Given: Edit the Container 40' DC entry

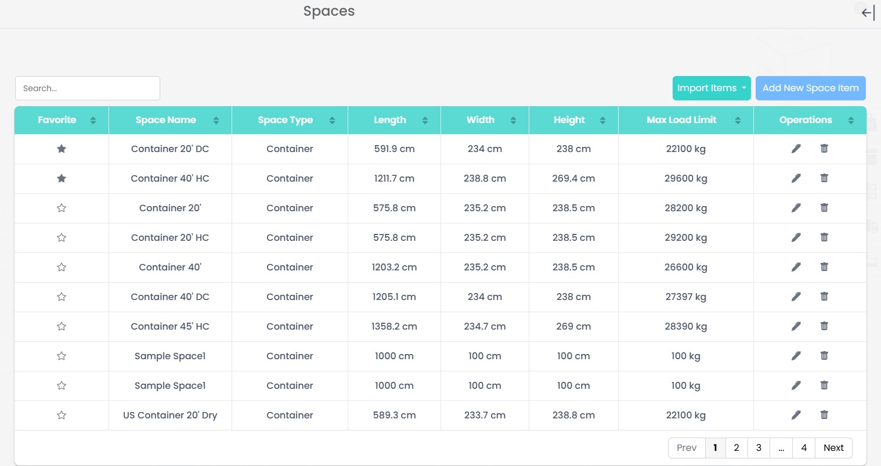Looking at the screenshot, I should click(x=796, y=297).
